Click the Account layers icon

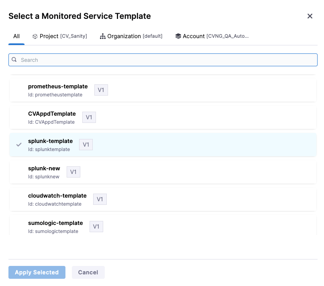[x=178, y=36]
